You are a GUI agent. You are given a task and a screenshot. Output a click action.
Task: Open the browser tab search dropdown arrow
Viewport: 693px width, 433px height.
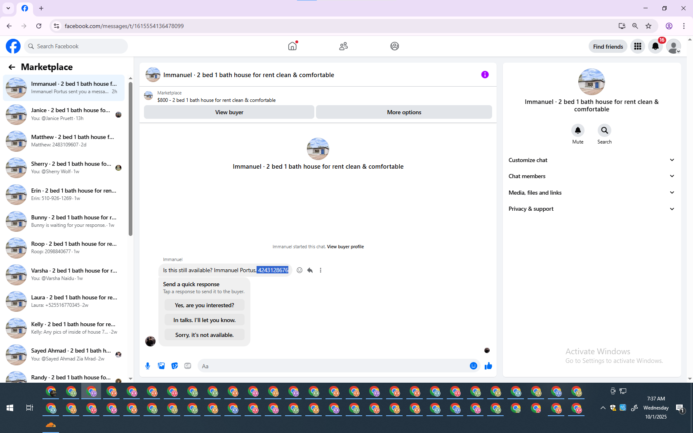(8, 8)
